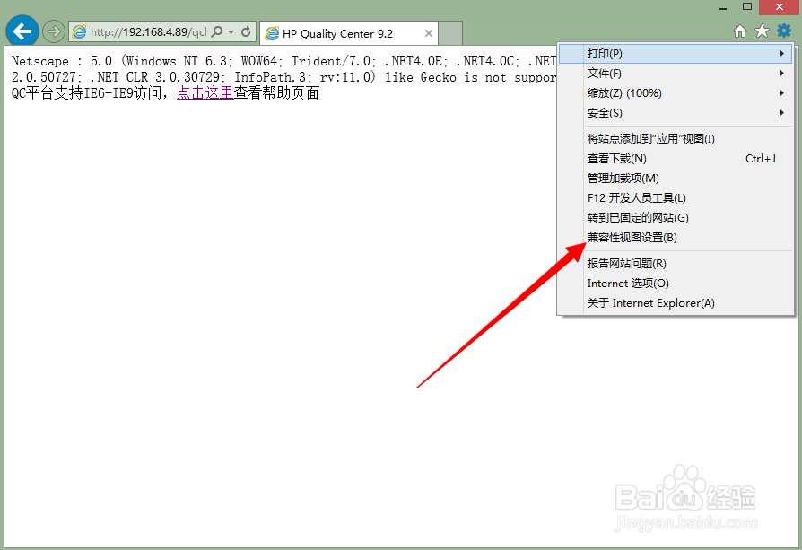Image resolution: width=802 pixels, height=550 pixels.
Task: Open the 文件(F) menu item
Action: tap(676, 74)
